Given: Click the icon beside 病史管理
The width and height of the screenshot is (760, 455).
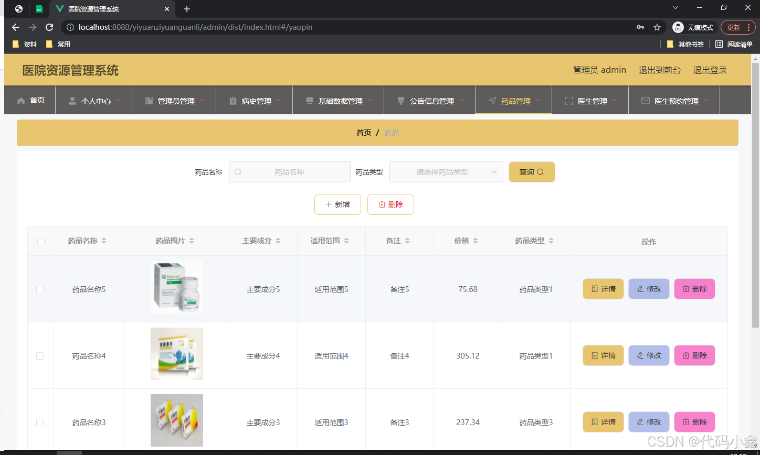Looking at the screenshot, I should [233, 101].
